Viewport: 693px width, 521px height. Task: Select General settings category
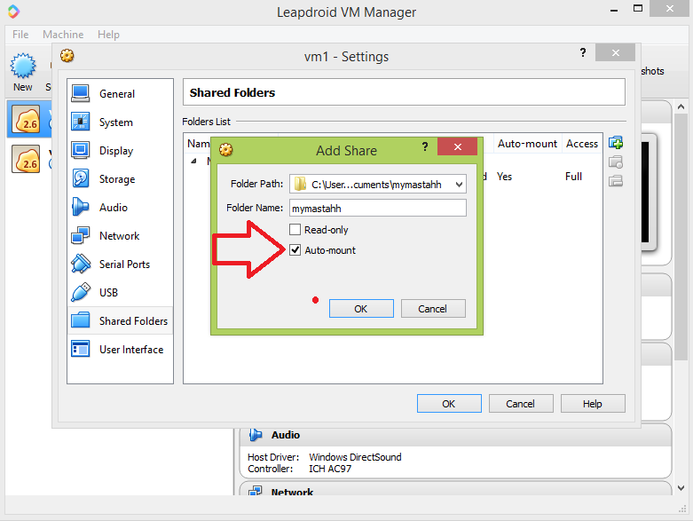(120, 94)
